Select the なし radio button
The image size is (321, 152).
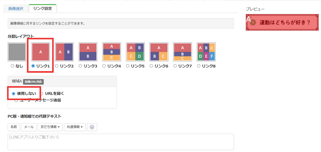coord(13,66)
